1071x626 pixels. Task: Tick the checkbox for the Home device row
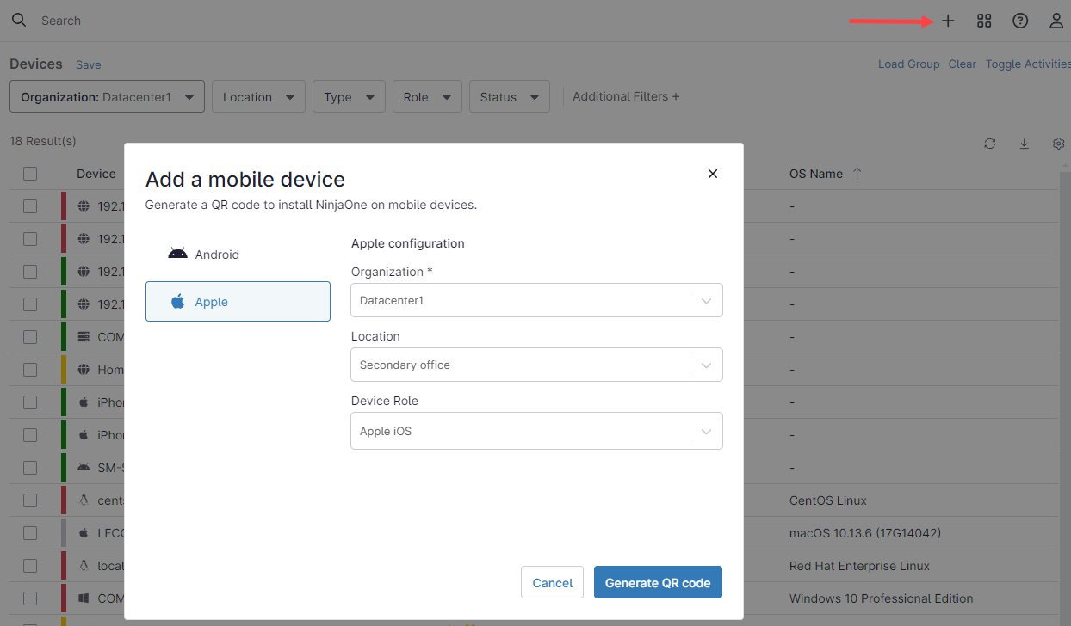(x=30, y=370)
